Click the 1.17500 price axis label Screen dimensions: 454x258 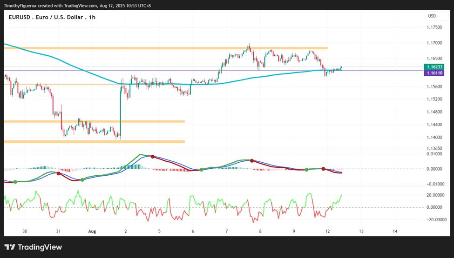[x=434, y=27]
